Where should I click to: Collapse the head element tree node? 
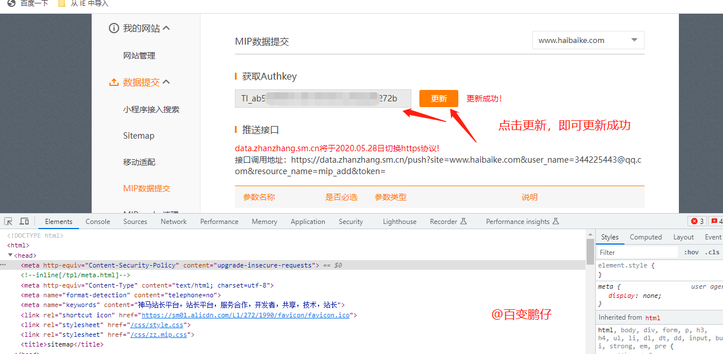10,255
